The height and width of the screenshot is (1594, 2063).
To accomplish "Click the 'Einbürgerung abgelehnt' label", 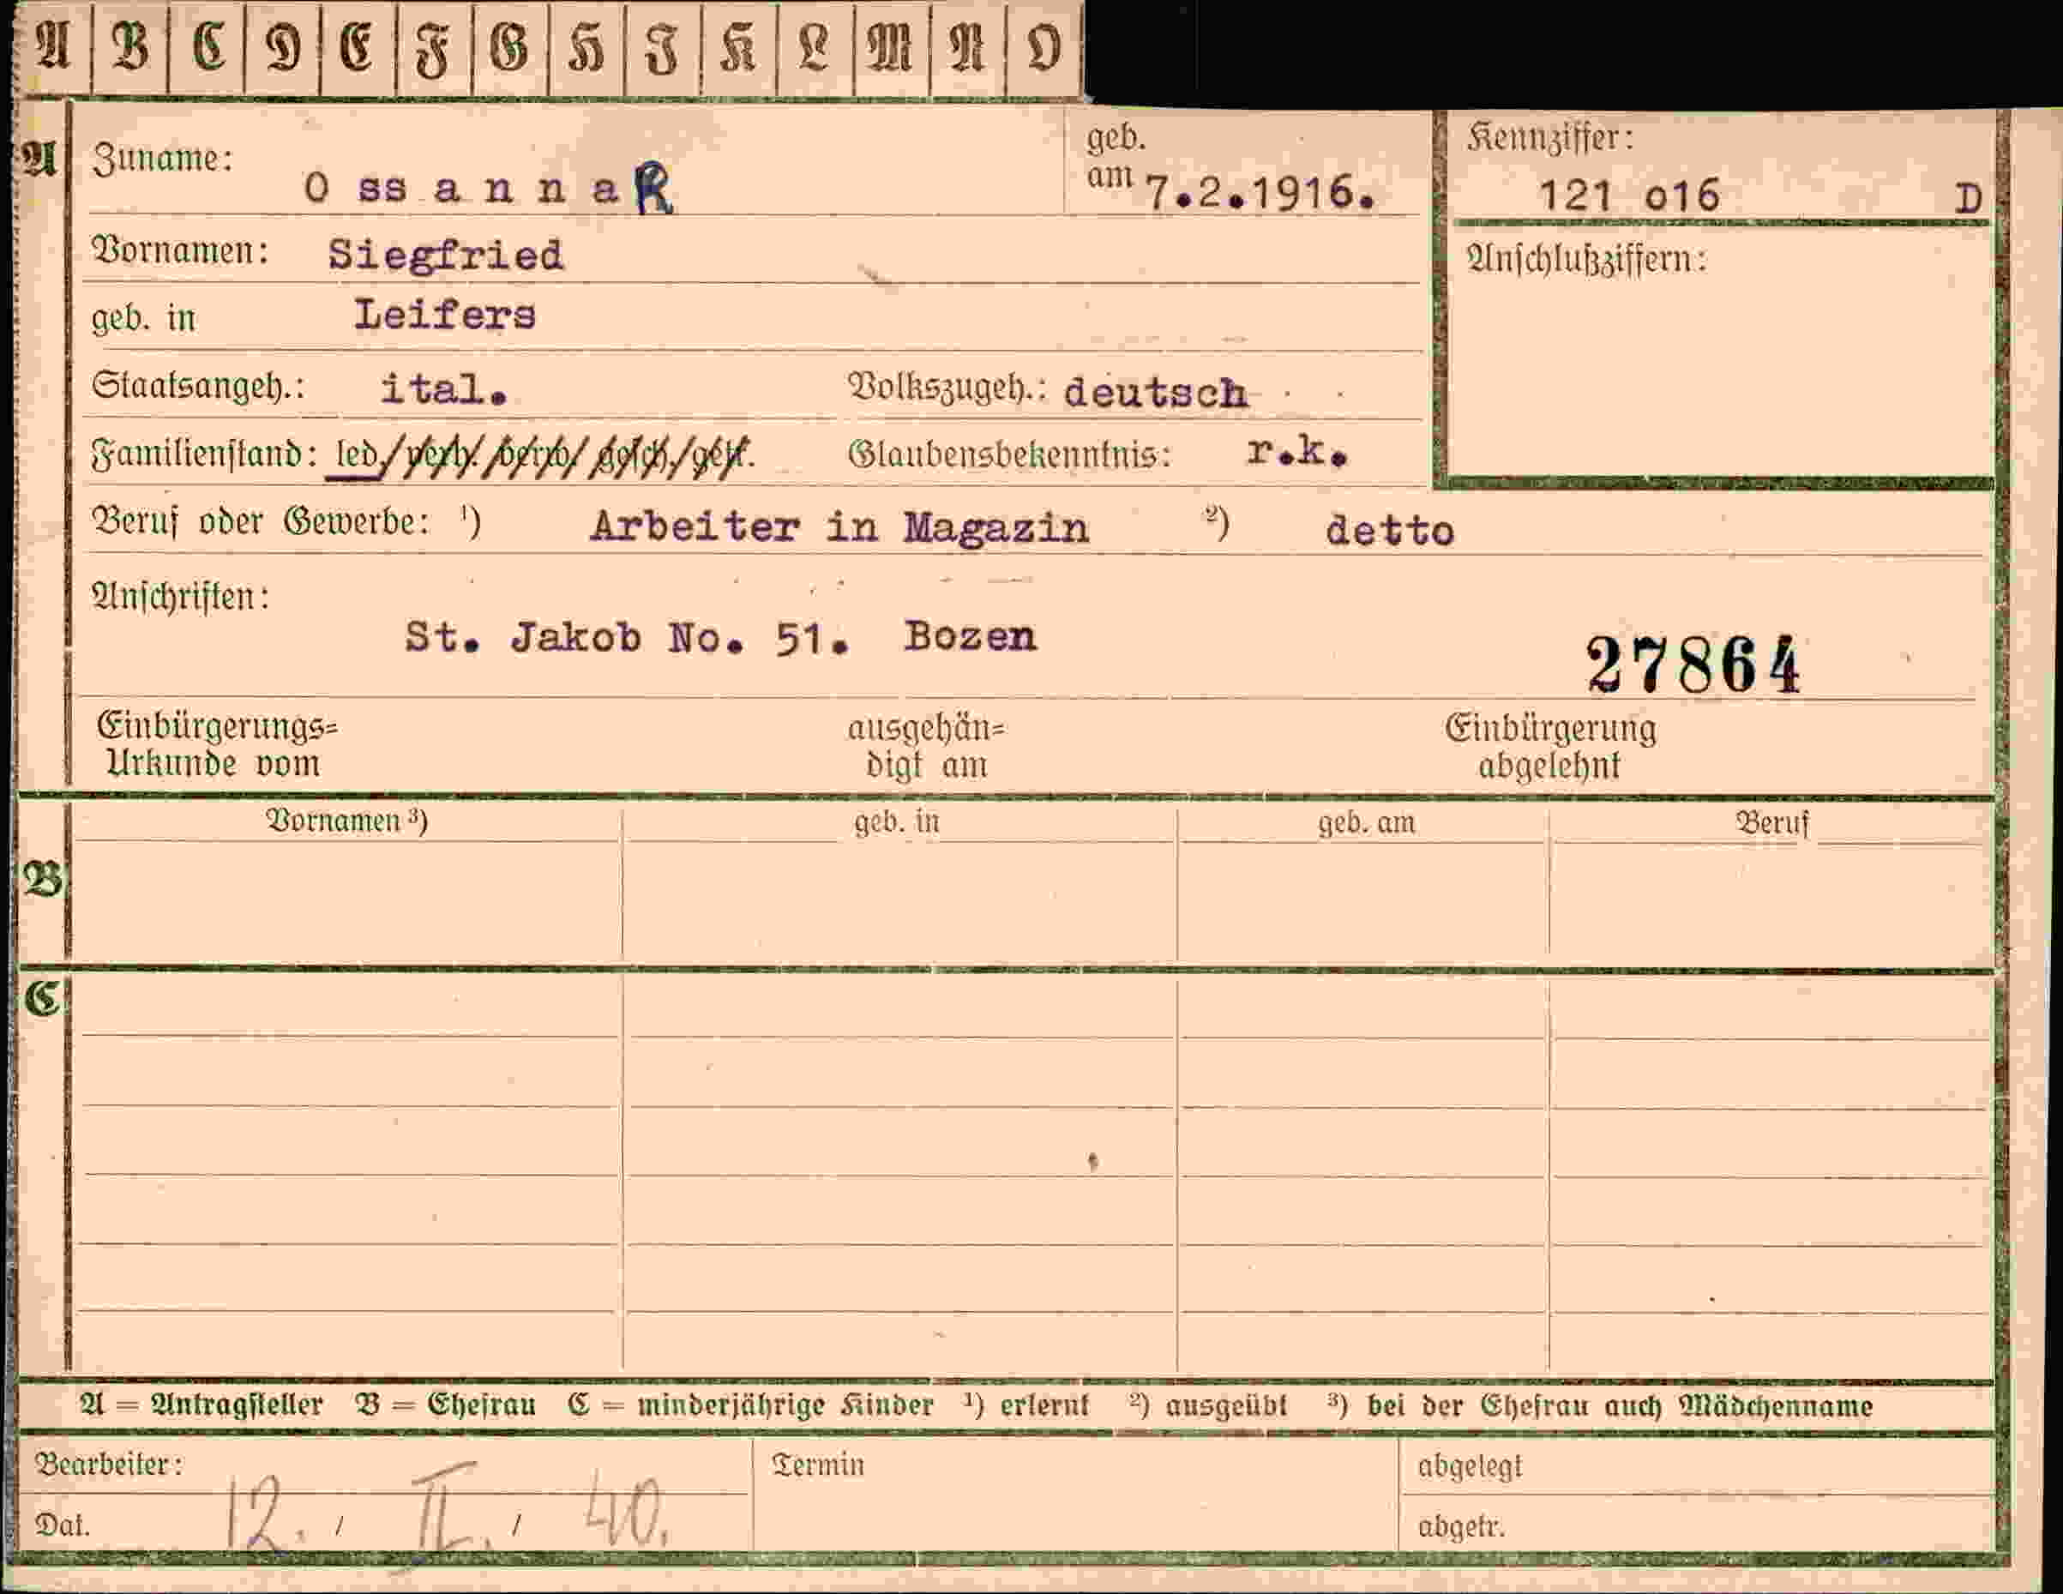I will [x=1550, y=747].
